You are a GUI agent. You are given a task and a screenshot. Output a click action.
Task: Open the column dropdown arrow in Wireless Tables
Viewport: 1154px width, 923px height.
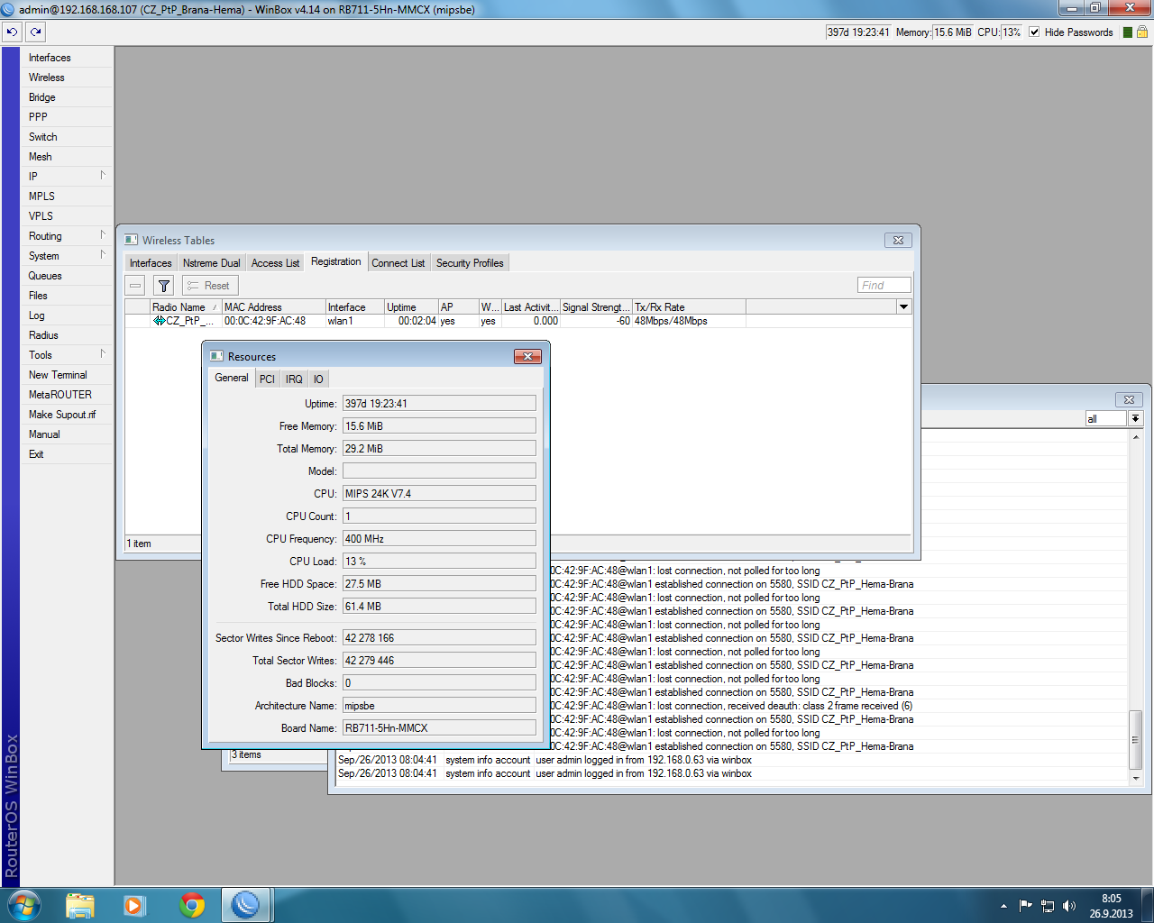click(903, 307)
